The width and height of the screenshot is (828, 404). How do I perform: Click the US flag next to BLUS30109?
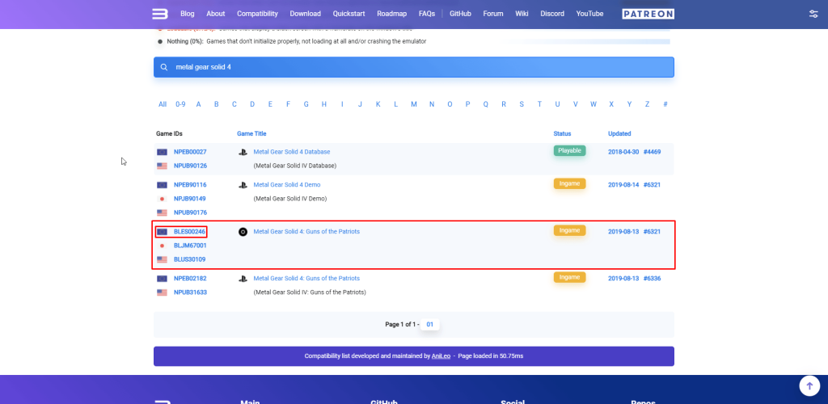click(162, 259)
